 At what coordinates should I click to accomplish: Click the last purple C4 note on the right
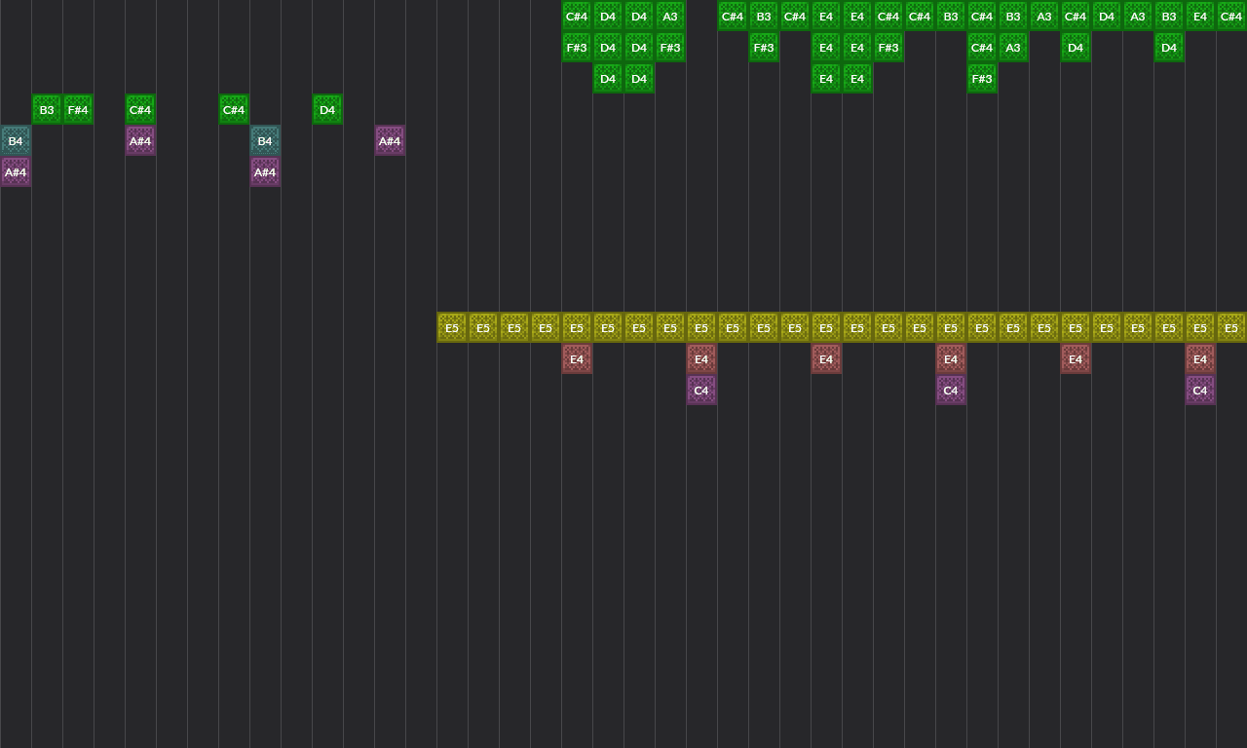1199,390
